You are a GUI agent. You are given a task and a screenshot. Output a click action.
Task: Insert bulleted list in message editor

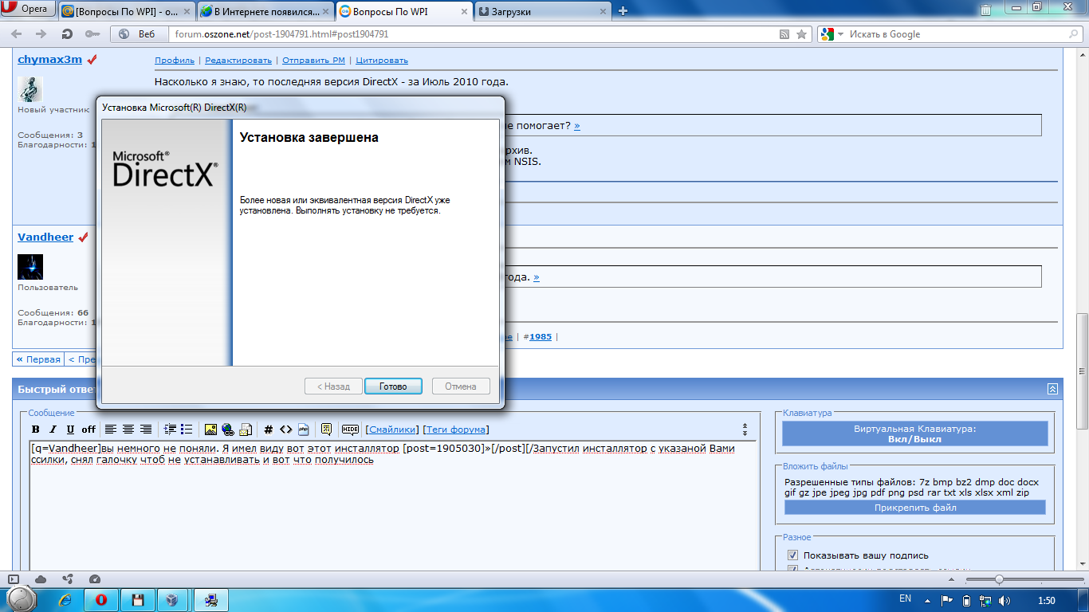point(187,430)
